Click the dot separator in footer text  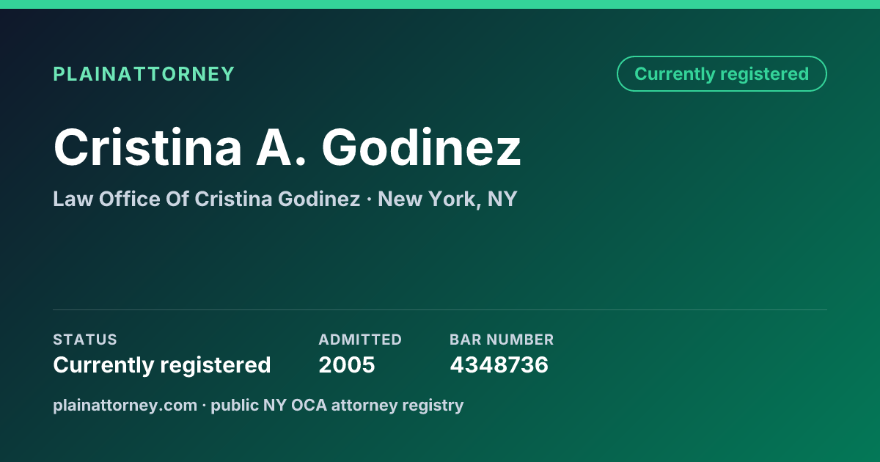tap(204, 406)
